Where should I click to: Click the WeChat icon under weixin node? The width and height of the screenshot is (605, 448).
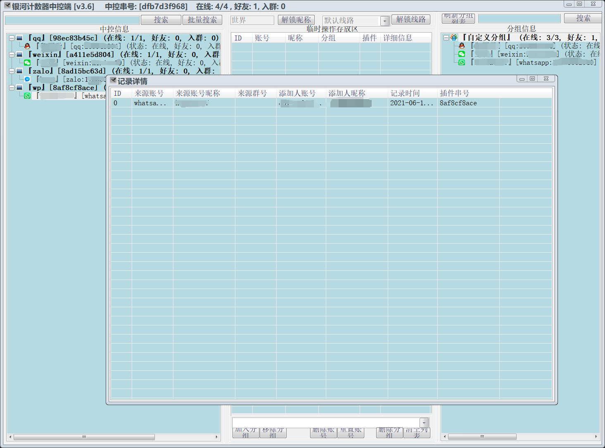(x=27, y=63)
